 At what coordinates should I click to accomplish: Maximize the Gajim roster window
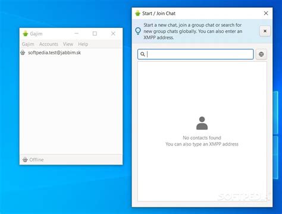[x=95, y=33]
